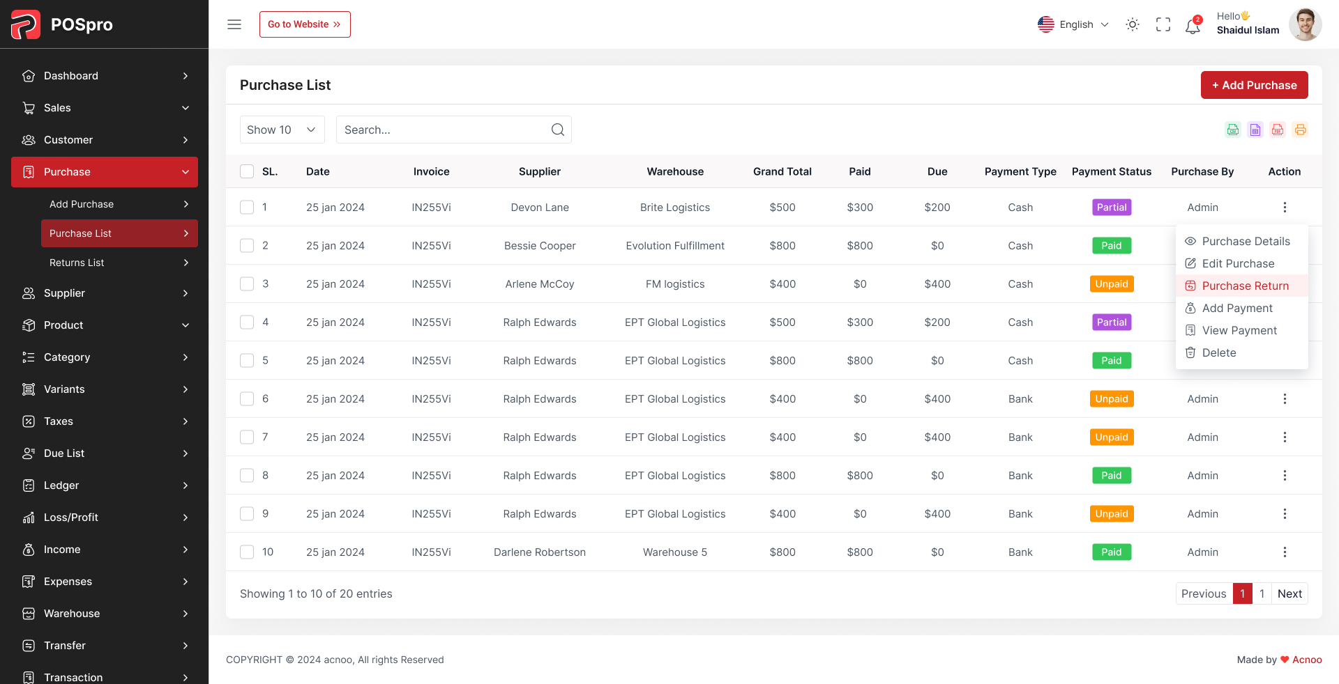Click the Add Purchase button
Screen dimensions: 1339x684
click(1254, 84)
